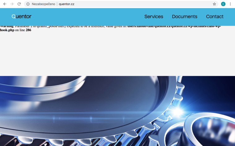Image resolution: width=235 pixels, height=146 pixels.
Task: Open the Chrome profile avatar
Action: pyautogui.click(x=223, y=4)
